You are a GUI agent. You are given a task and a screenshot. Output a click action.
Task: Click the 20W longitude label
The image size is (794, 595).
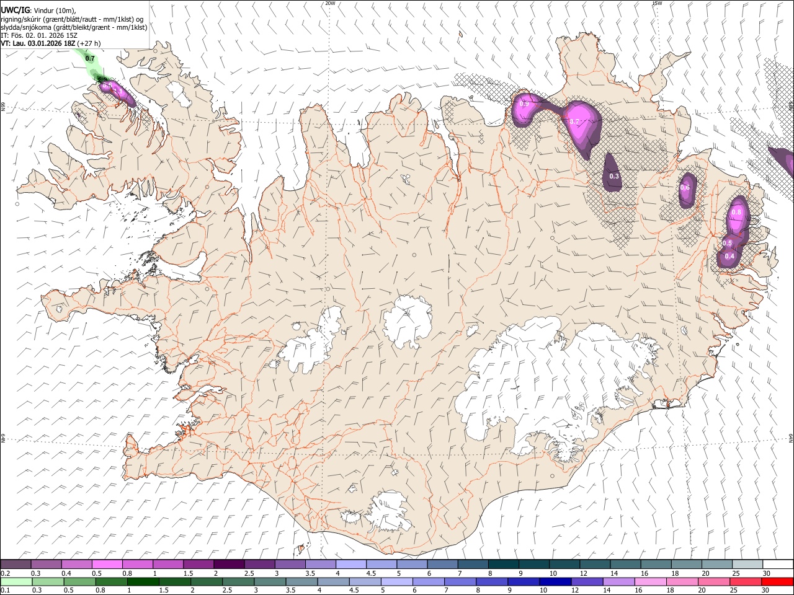(330, 3)
